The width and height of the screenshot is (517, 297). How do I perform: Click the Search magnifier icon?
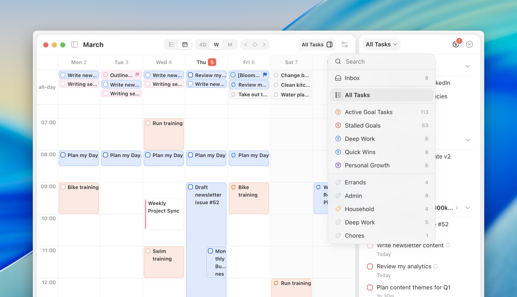pyautogui.click(x=338, y=62)
